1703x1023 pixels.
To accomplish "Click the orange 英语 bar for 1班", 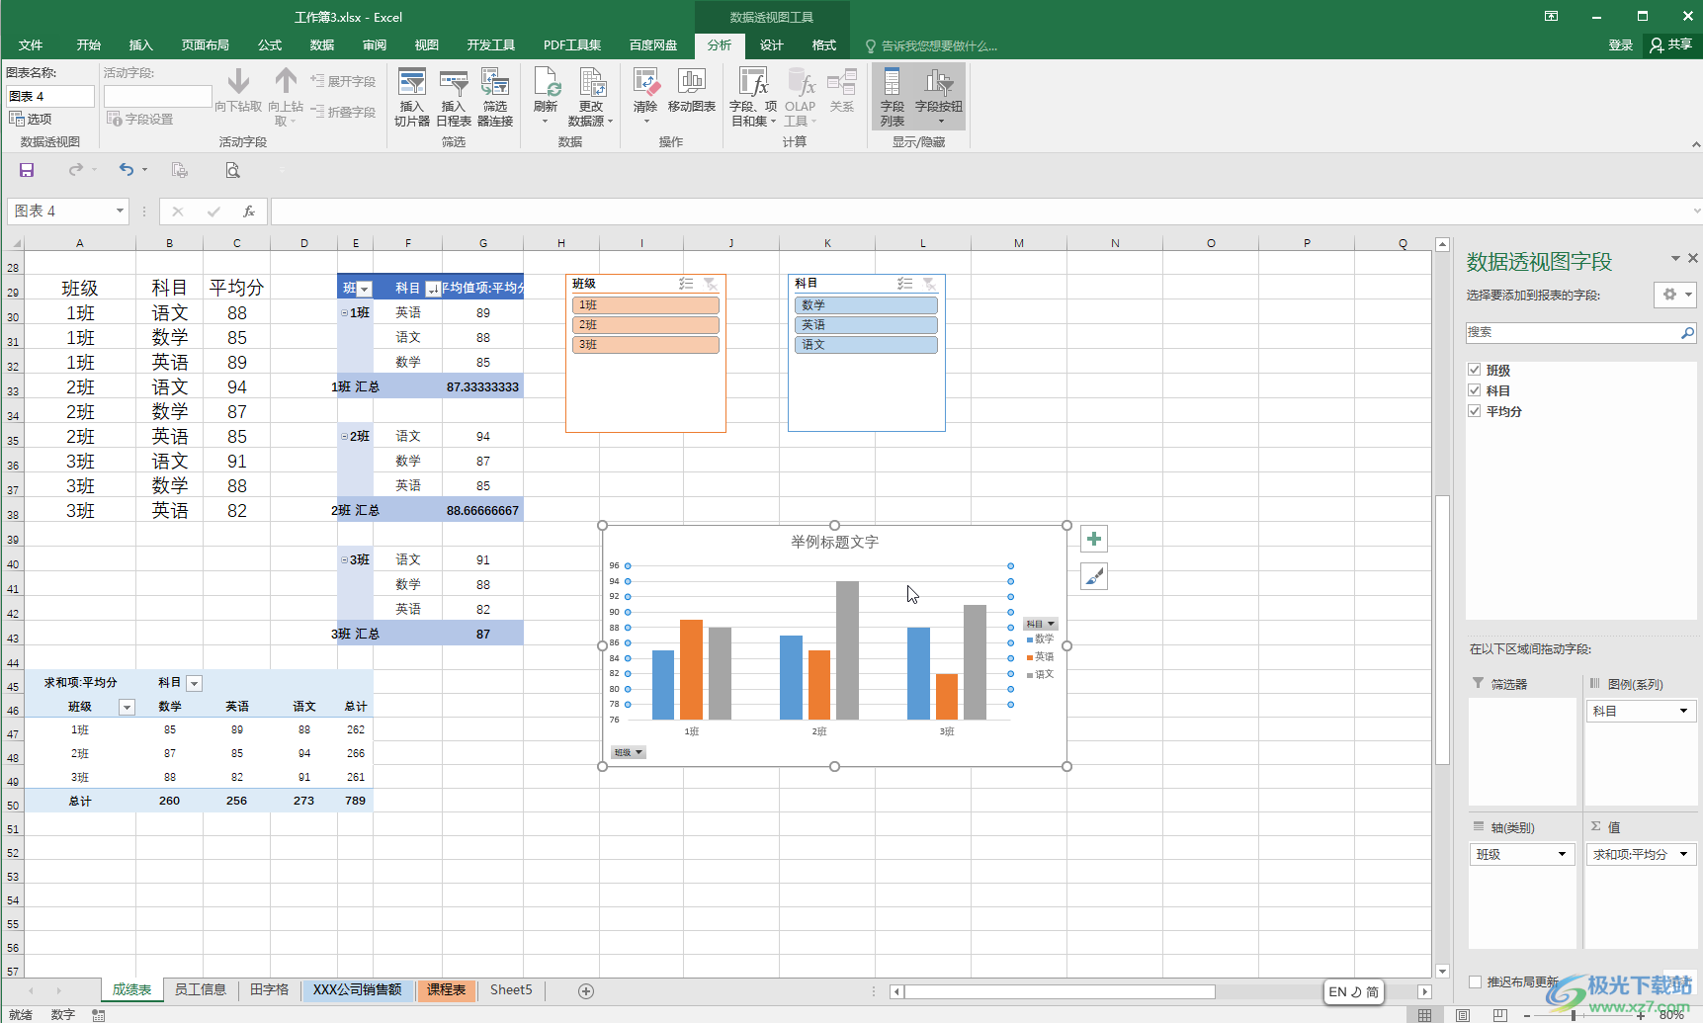I will tap(691, 669).
